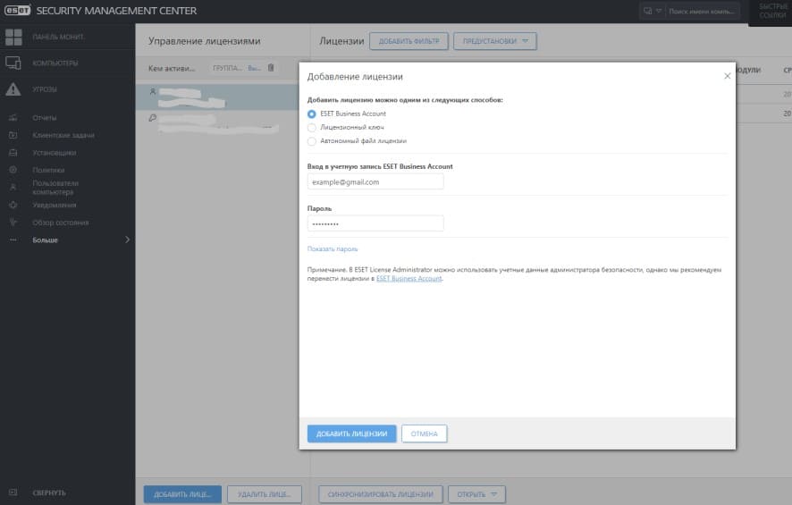Click the Collapse sidebar icon at bottom
The height and width of the screenshot is (505, 792).
[13, 492]
